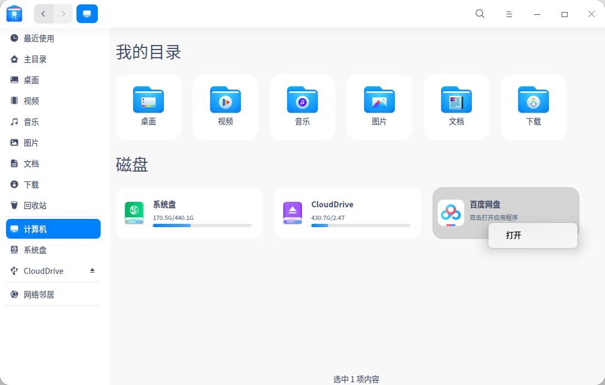Click the back navigation arrow
The width and height of the screenshot is (605, 385).
click(43, 13)
